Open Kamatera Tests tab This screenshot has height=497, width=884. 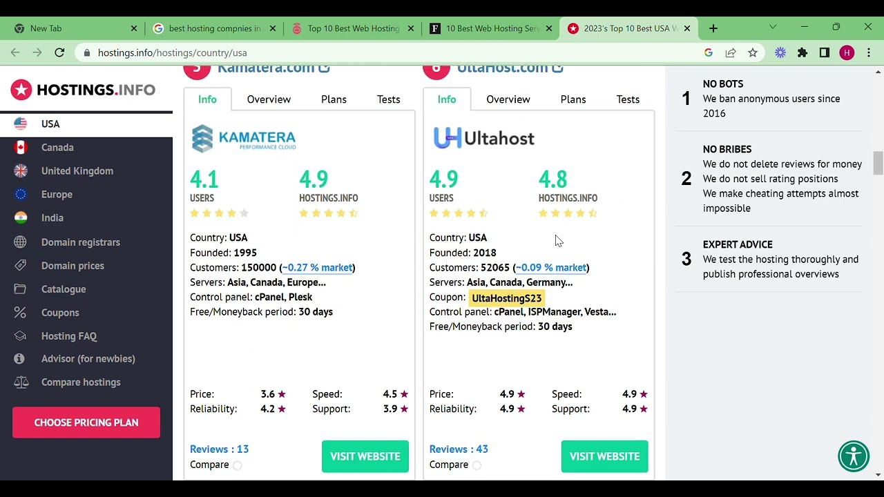click(388, 99)
